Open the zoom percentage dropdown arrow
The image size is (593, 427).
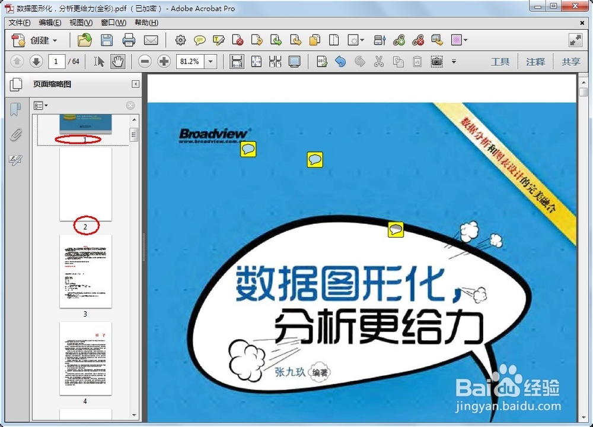211,61
